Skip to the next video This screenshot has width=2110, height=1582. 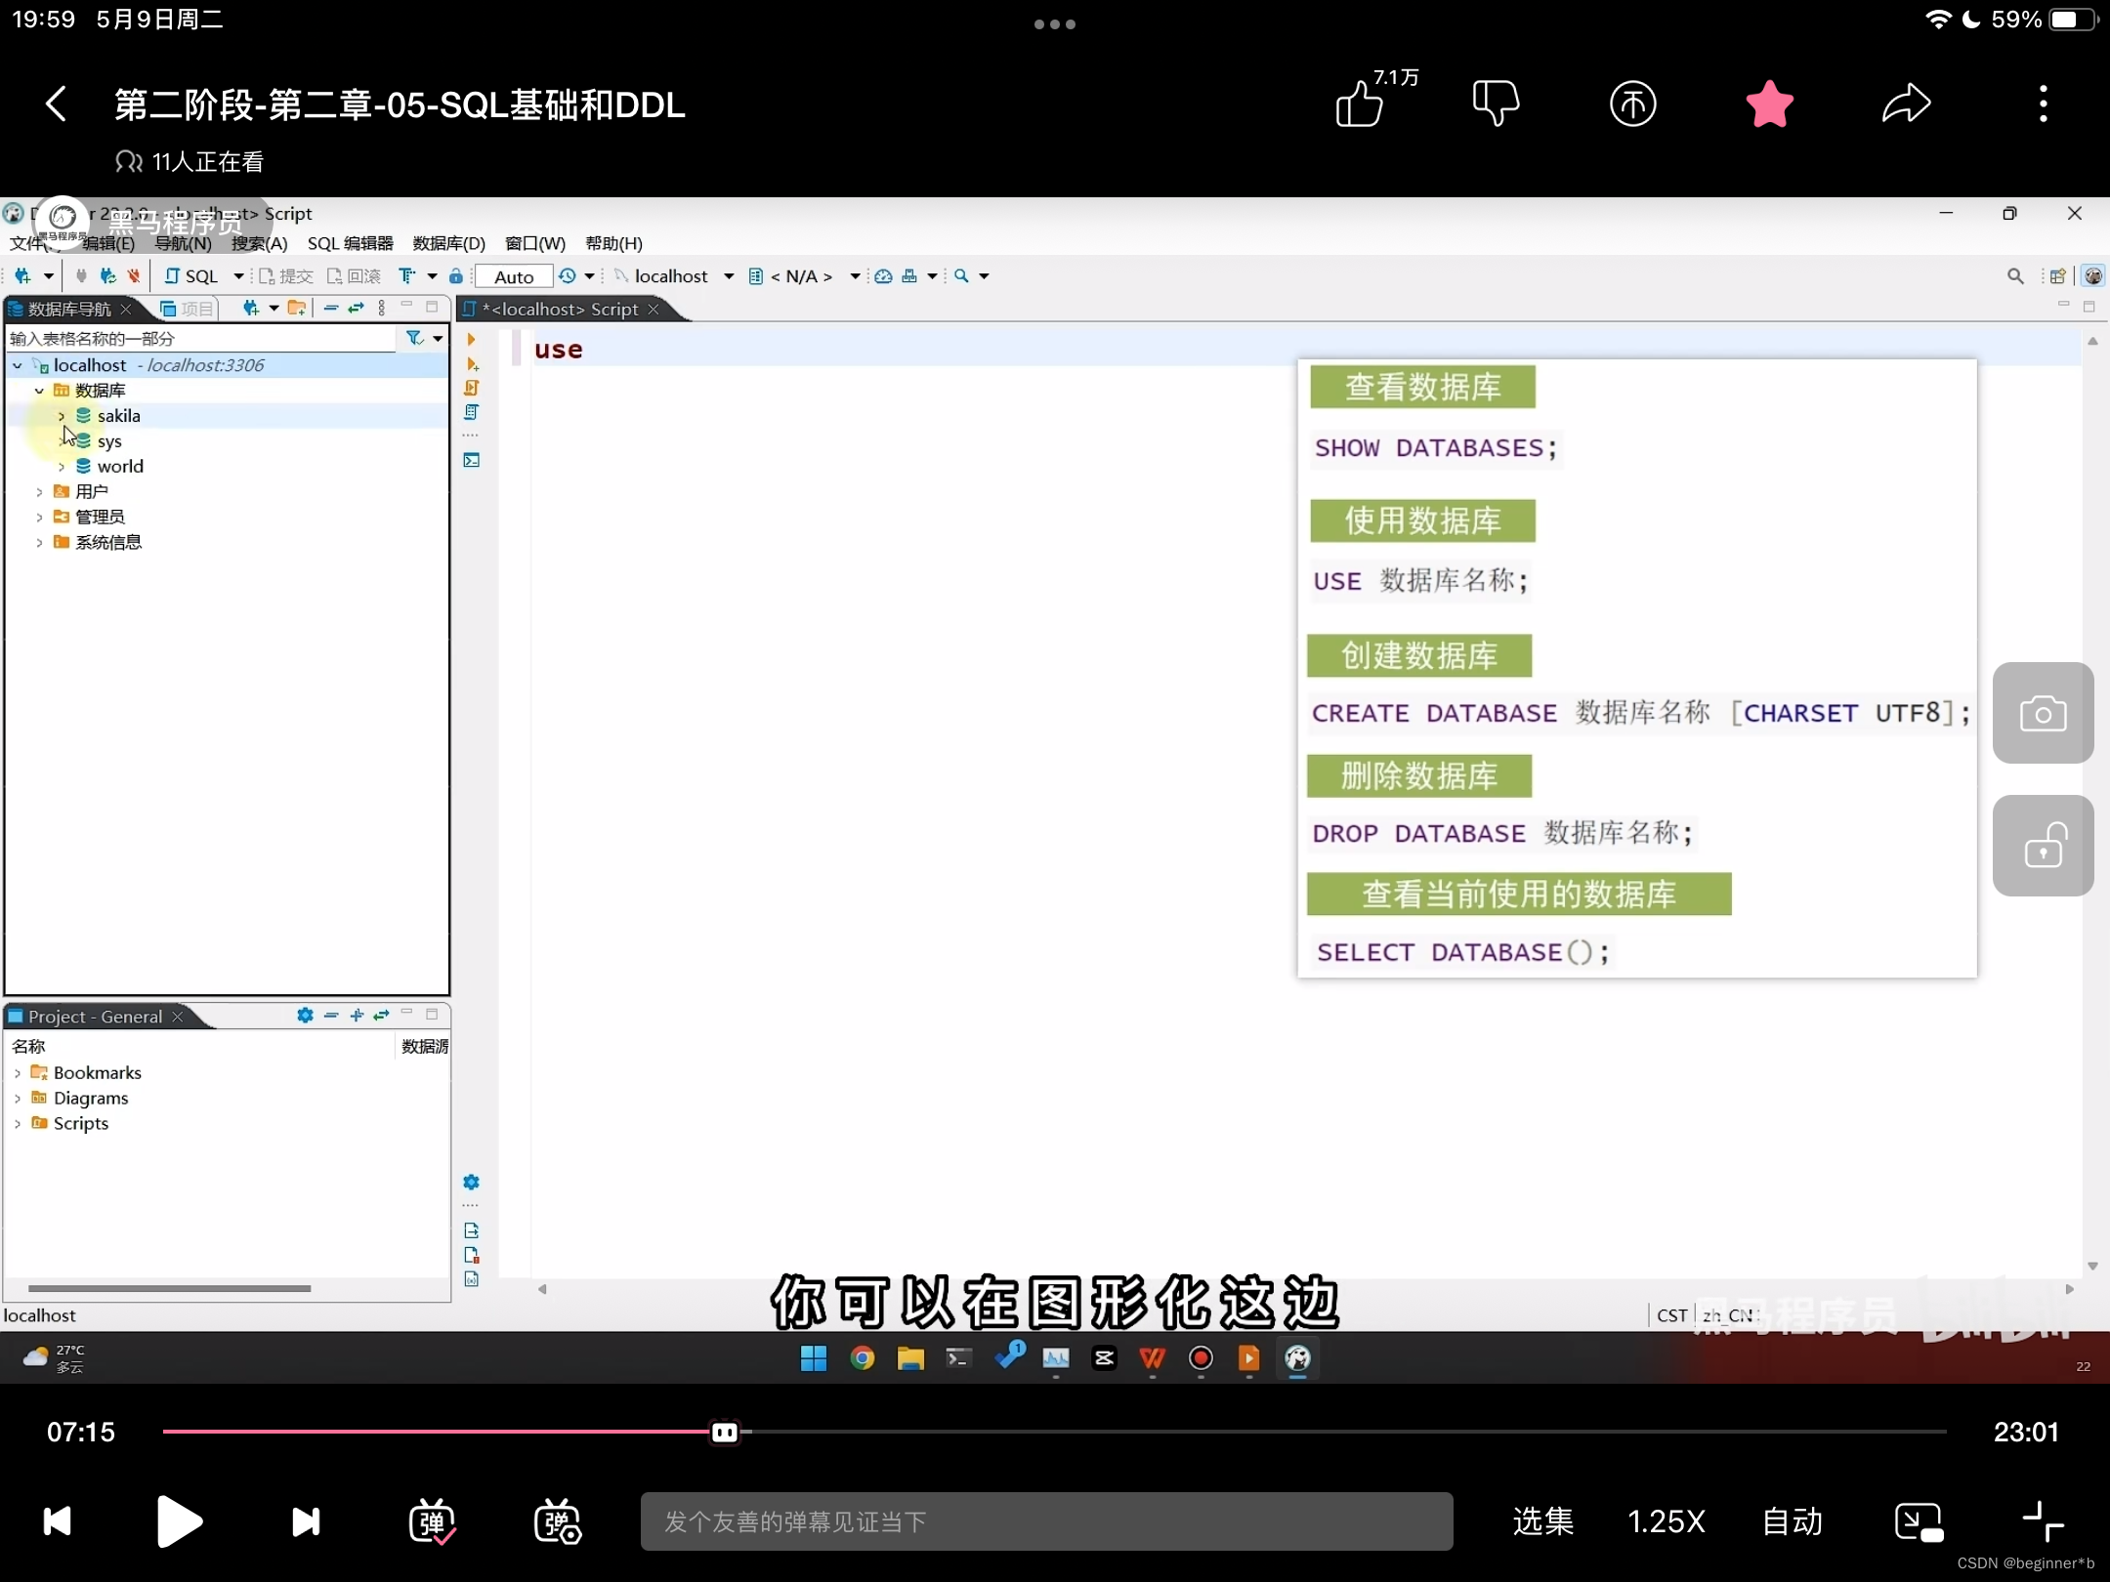[306, 1521]
